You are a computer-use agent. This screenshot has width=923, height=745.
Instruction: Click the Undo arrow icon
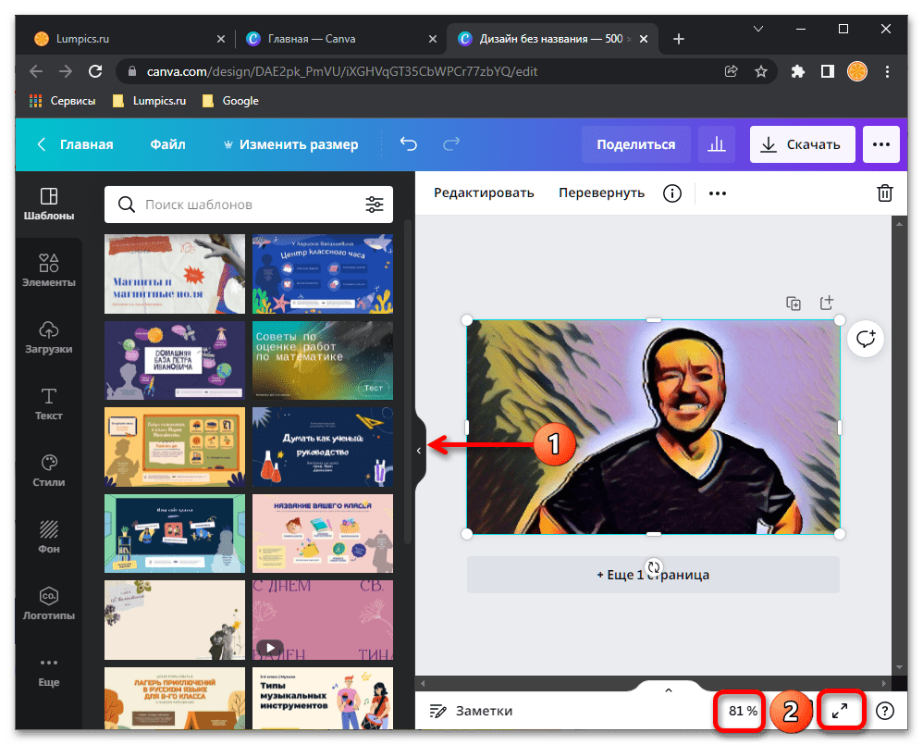(408, 144)
